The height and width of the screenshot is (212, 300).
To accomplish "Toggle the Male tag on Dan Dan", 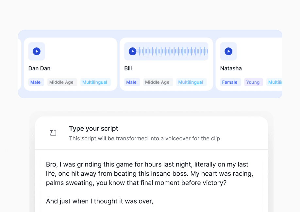I will tap(36, 82).
